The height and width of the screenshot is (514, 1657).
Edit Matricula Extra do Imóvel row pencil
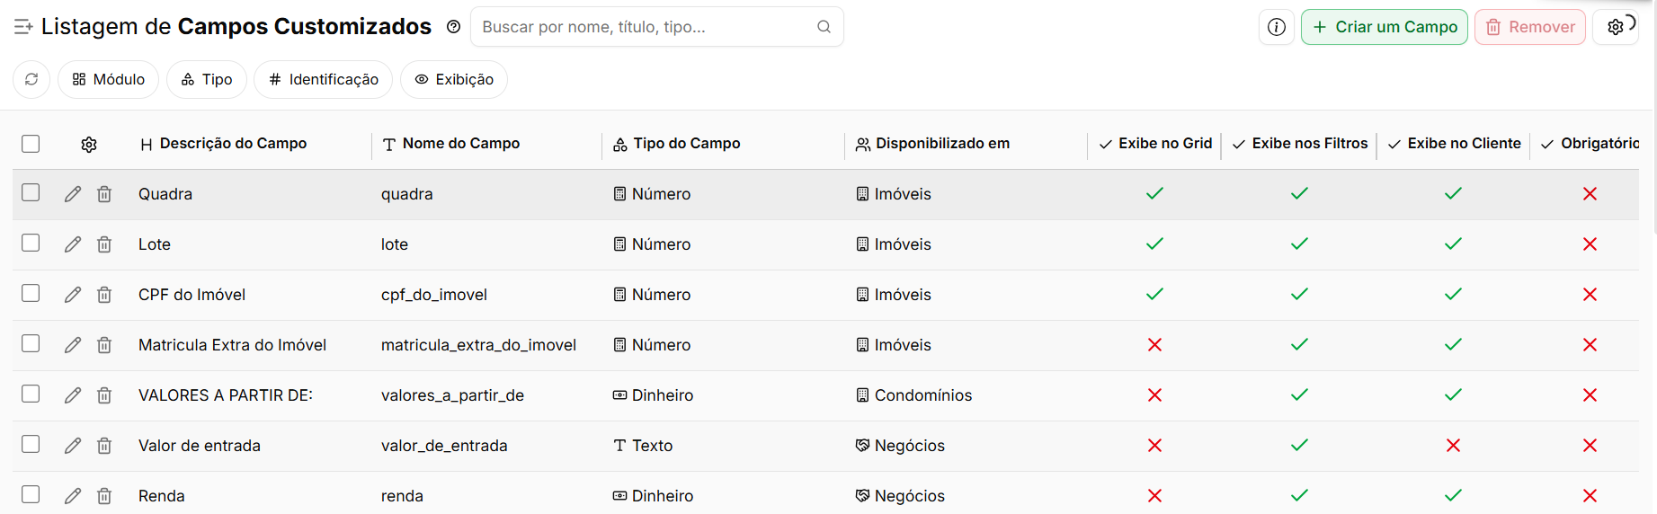[x=73, y=345]
